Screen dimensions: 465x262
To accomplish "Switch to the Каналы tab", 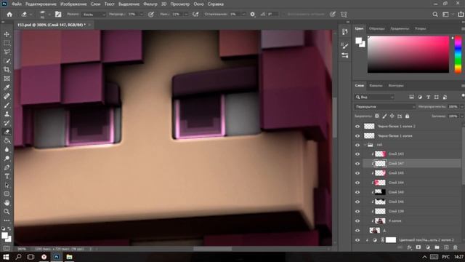I will (376, 86).
